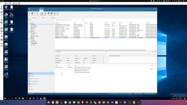The image size is (187, 105).
Task: Select Ready under Replicas
Action: click(x=34, y=40)
